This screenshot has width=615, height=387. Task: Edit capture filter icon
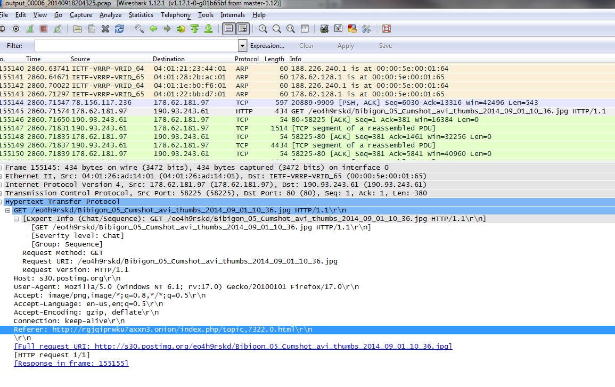[x=324, y=29]
